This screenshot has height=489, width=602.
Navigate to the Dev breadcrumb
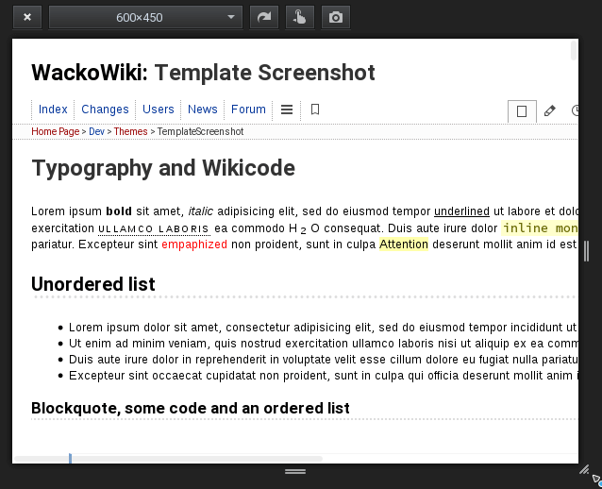[x=97, y=132]
